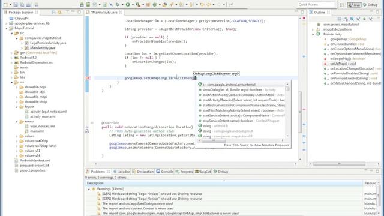
Task: Click the Save All toolbar icon
Action: click(22, 4)
